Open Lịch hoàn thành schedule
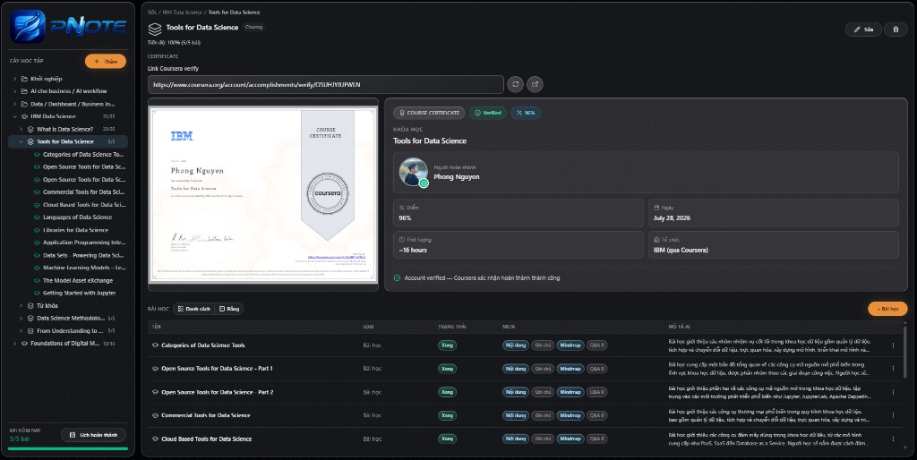This screenshot has height=460, width=917. [x=93, y=435]
